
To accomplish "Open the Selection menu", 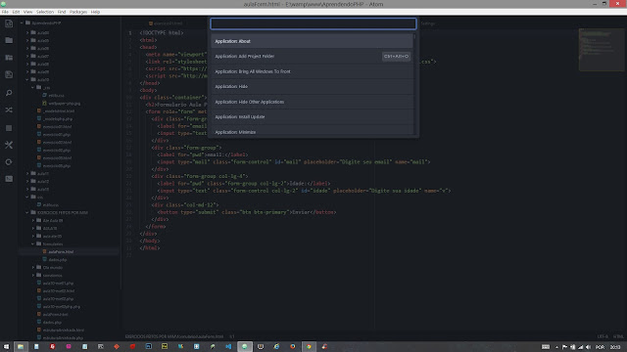I will [x=45, y=12].
